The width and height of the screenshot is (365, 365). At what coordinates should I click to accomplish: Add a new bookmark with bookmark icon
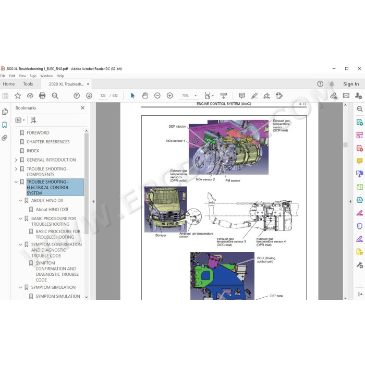tap(33, 120)
